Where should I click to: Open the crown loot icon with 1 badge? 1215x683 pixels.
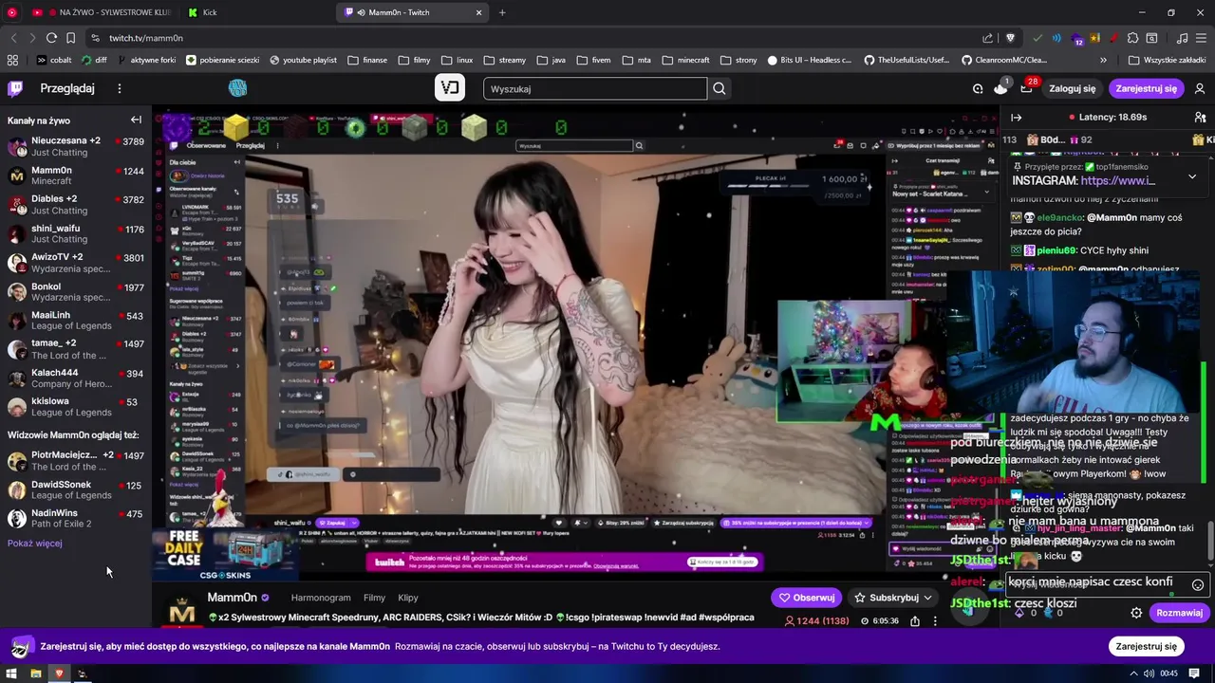(1000, 87)
